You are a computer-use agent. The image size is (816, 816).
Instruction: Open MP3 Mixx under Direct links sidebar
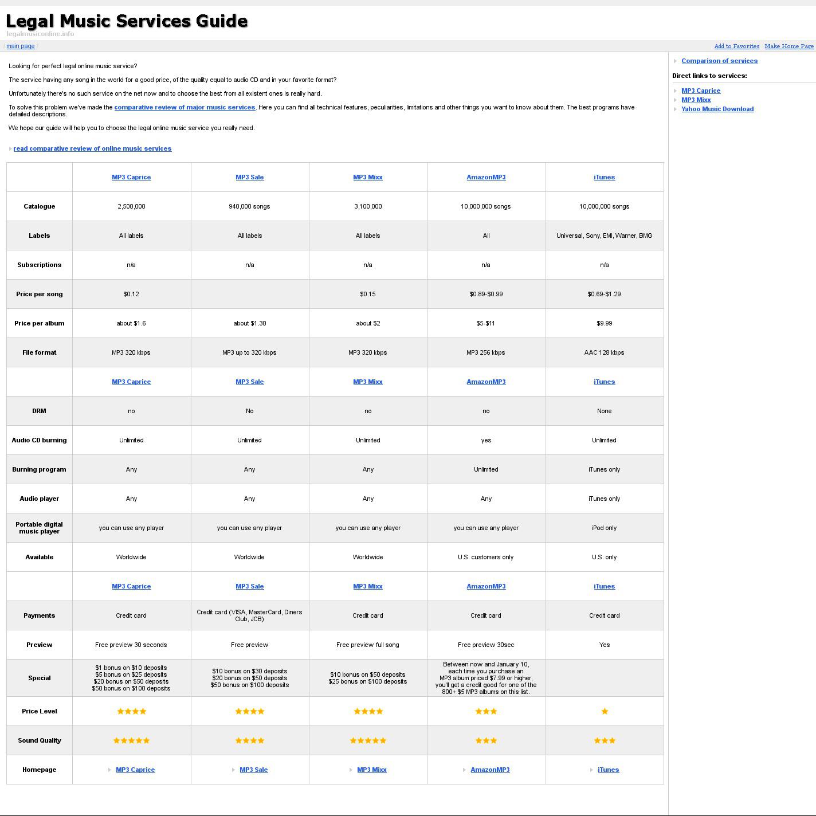696,100
